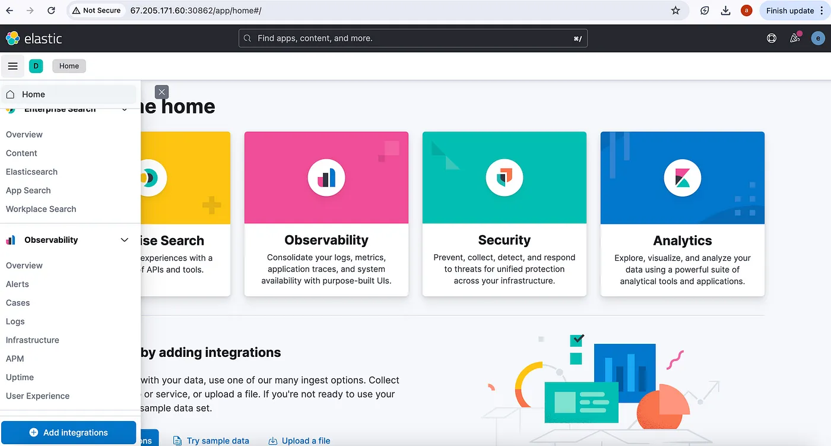Click the Security card title
This screenshot has height=446, width=831.
[x=505, y=240]
